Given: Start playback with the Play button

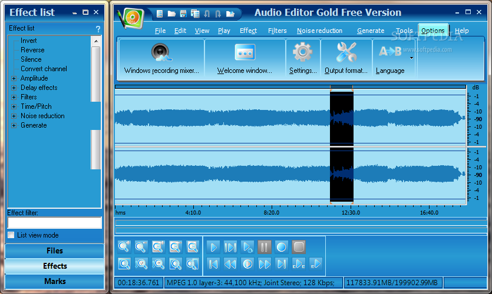Looking at the screenshot, I should tap(213, 247).
